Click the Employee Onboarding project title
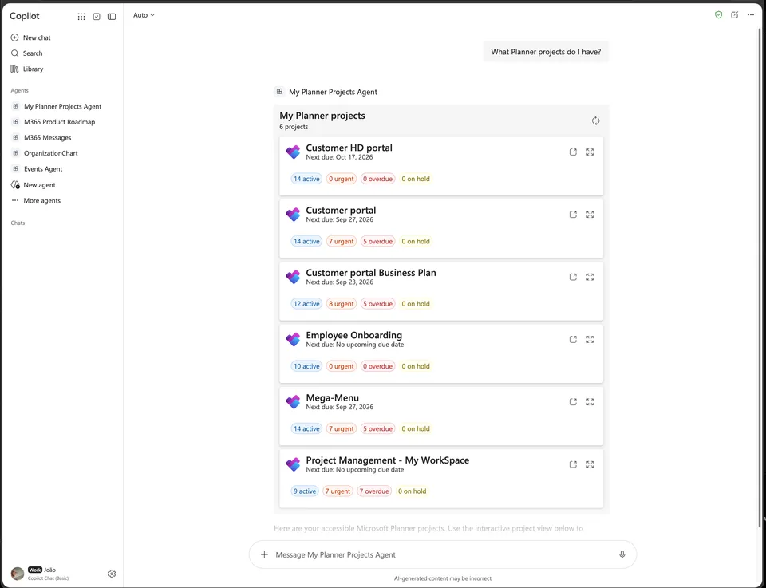Viewport: 766px width, 588px height. (353, 335)
